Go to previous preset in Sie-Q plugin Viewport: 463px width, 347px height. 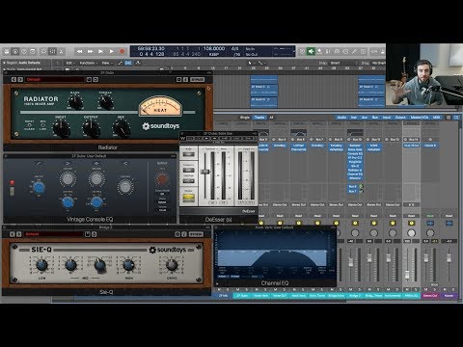click(x=13, y=234)
